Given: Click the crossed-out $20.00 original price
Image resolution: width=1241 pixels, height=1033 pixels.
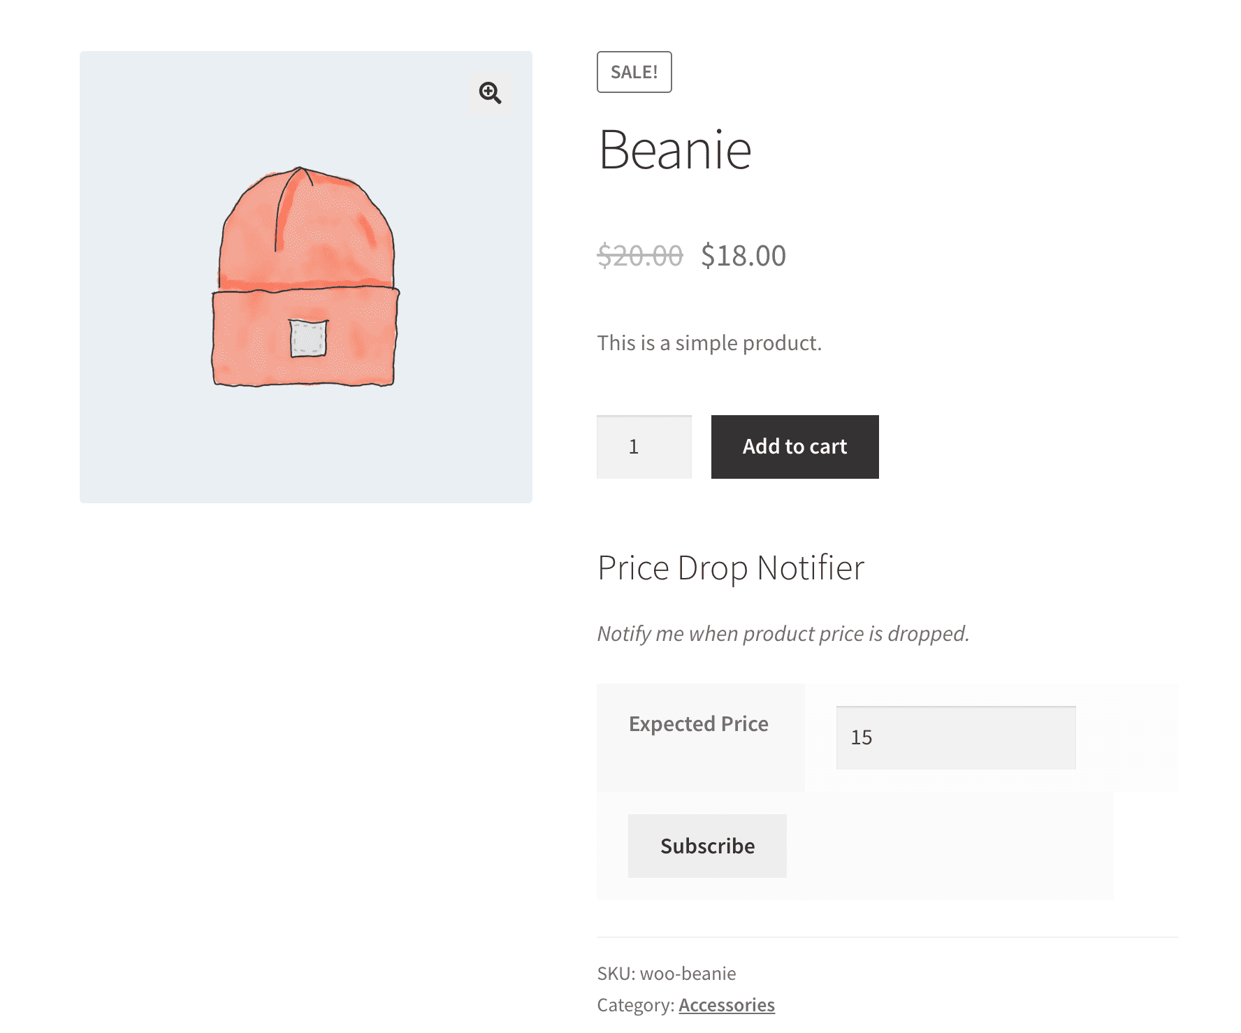Looking at the screenshot, I should coord(640,256).
